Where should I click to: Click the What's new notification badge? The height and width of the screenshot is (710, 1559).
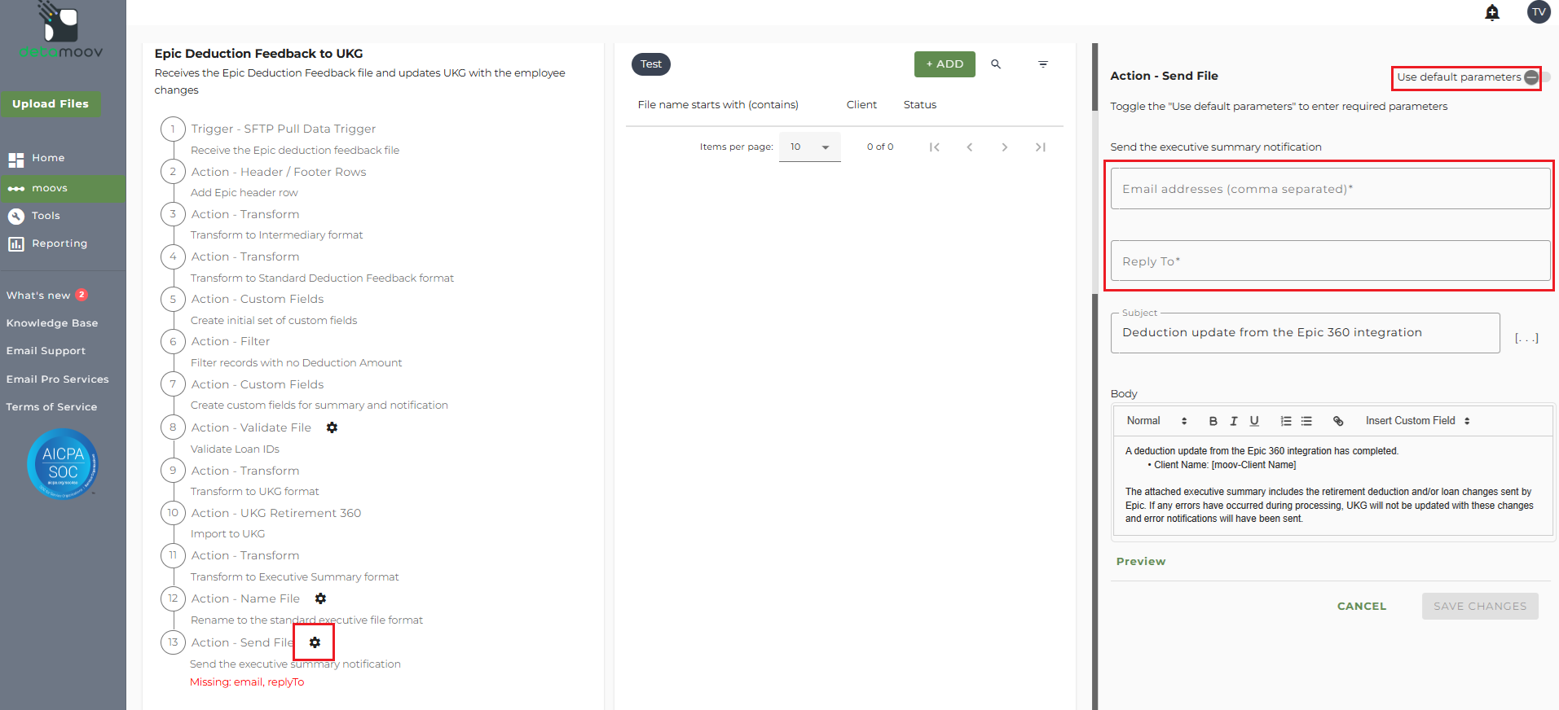tap(81, 295)
